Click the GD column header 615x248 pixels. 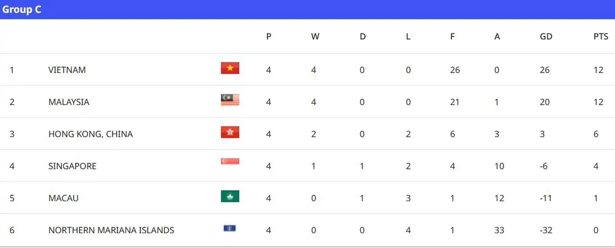click(x=546, y=36)
